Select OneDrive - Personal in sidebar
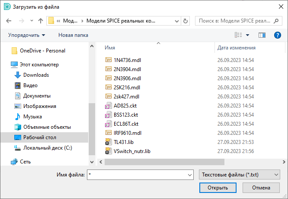 point(42,51)
